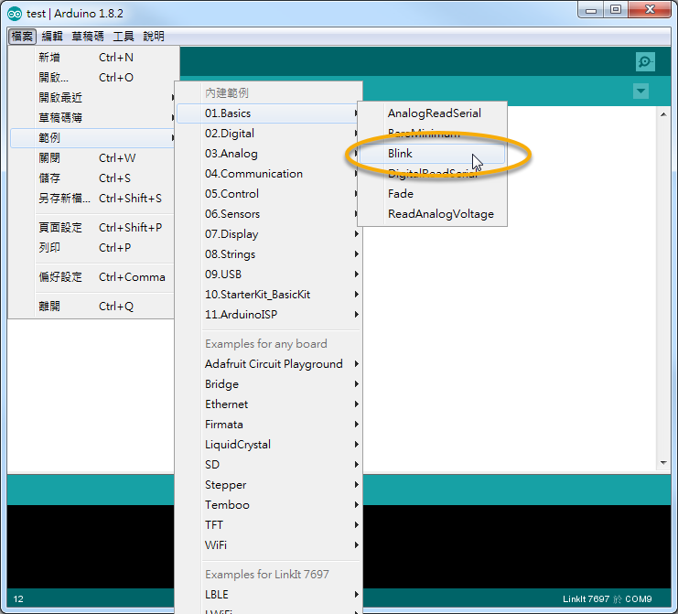Open the tab dropdown arrow button
The width and height of the screenshot is (678, 614).
click(640, 92)
